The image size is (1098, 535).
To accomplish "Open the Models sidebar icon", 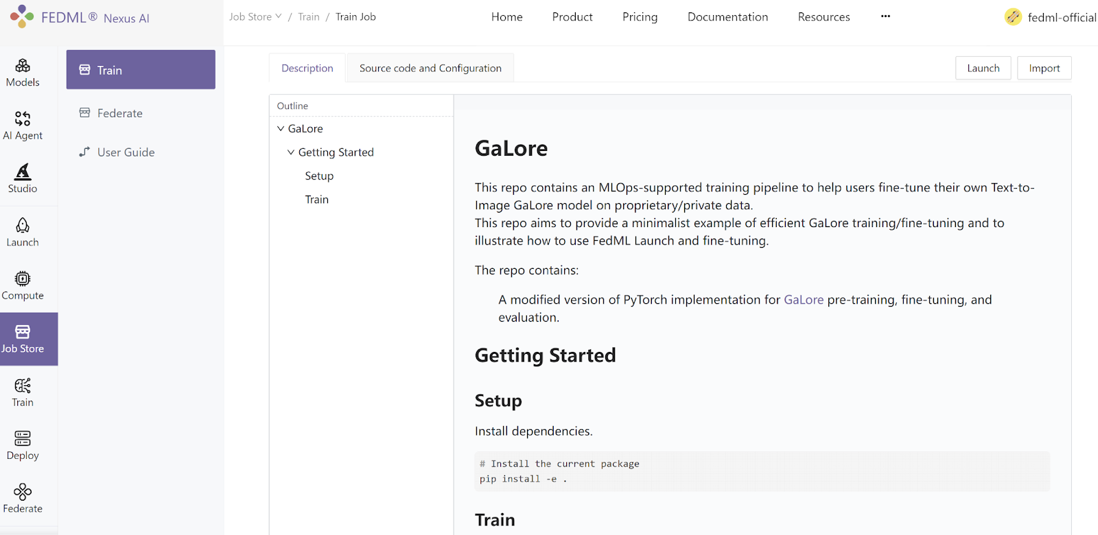I will point(23,65).
